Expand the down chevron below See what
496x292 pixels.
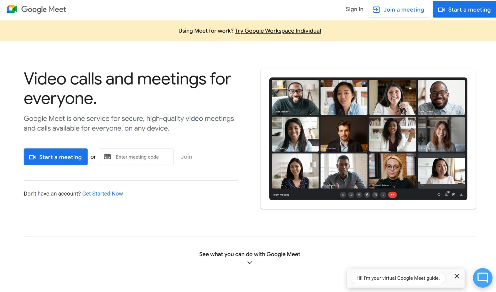[250, 263]
